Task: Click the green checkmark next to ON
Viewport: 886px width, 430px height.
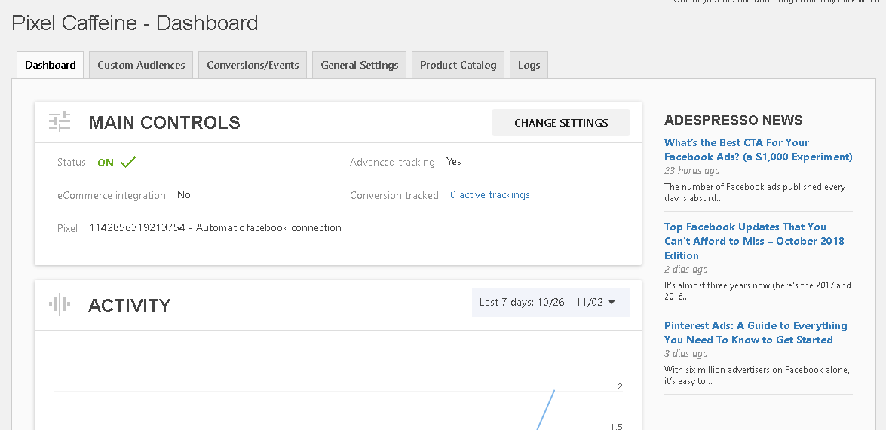Action: point(128,162)
